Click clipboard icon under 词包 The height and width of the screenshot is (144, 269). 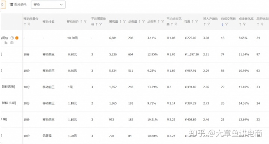pyautogui.click(x=12, y=43)
